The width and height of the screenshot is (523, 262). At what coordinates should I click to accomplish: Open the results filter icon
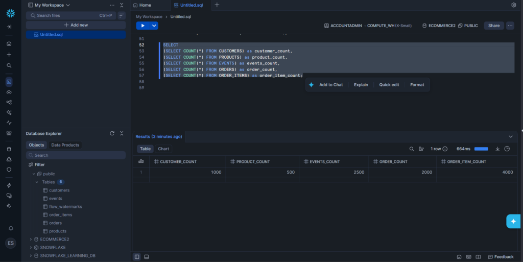tap(421, 149)
